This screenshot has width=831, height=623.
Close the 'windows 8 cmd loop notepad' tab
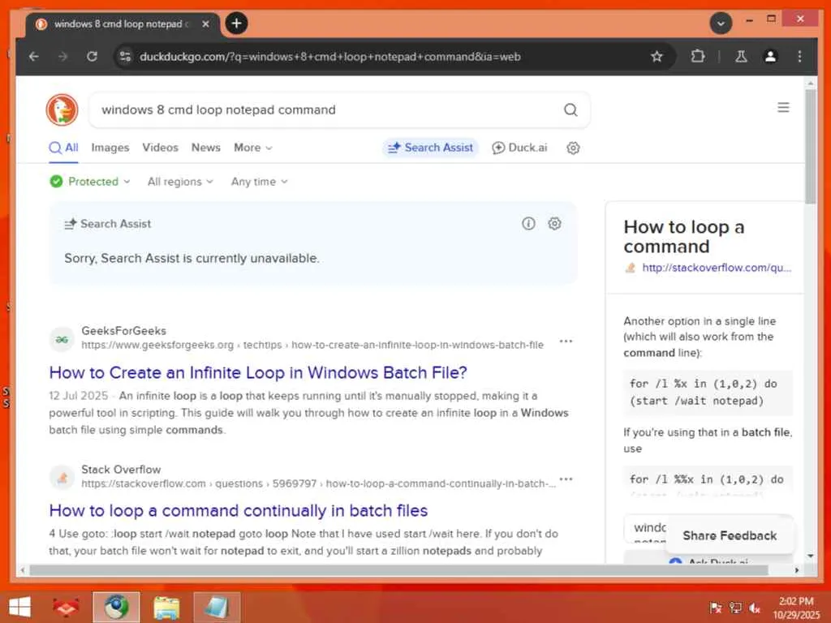click(x=205, y=24)
